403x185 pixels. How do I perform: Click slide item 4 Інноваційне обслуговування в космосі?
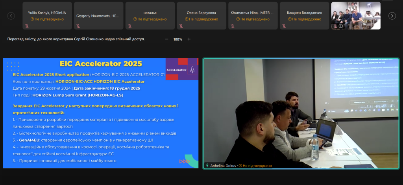click(91, 150)
